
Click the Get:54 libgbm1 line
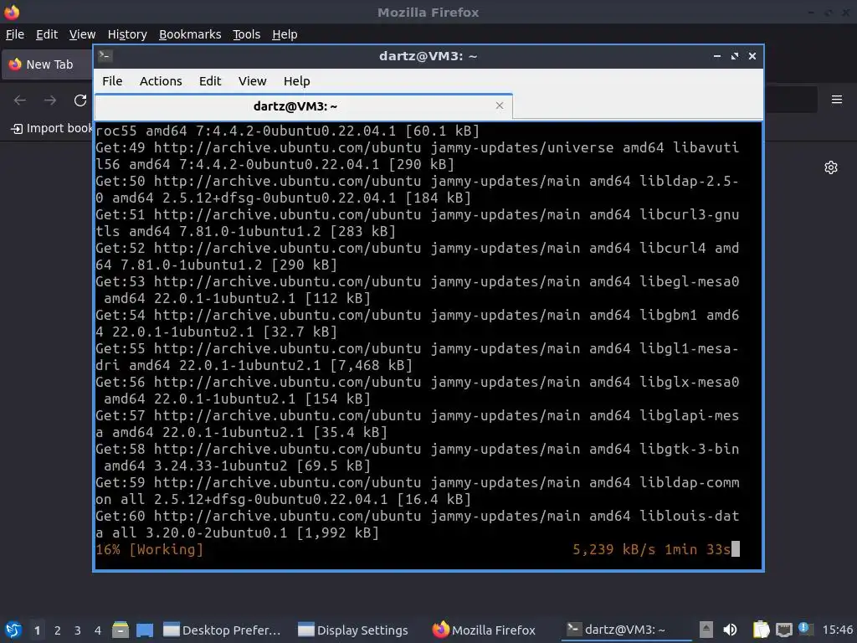click(x=418, y=323)
